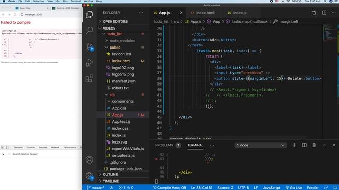The image size is (339, 190).
Task: Open Explorer more actions ellipsis
Action: pyautogui.click(x=141, y=13)
